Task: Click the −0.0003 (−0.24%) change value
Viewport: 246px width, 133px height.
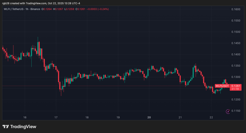Action: tap(98, 9)
